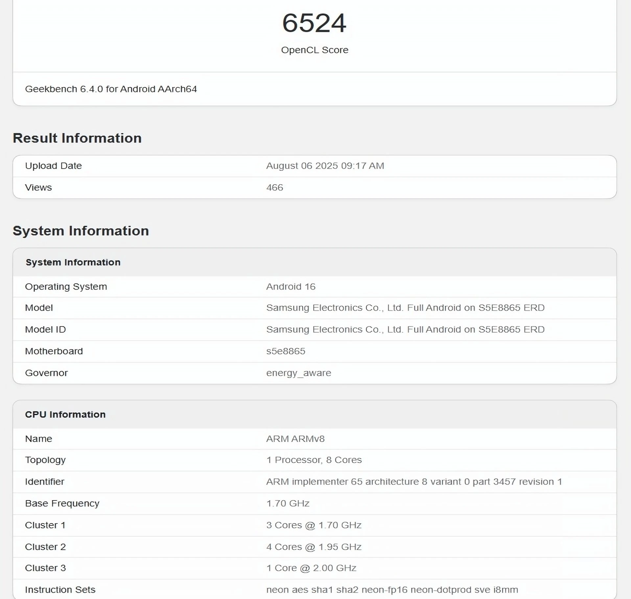Click the energy_aware governor value
This screenshot has width=631, height=599.
point(298,373)
